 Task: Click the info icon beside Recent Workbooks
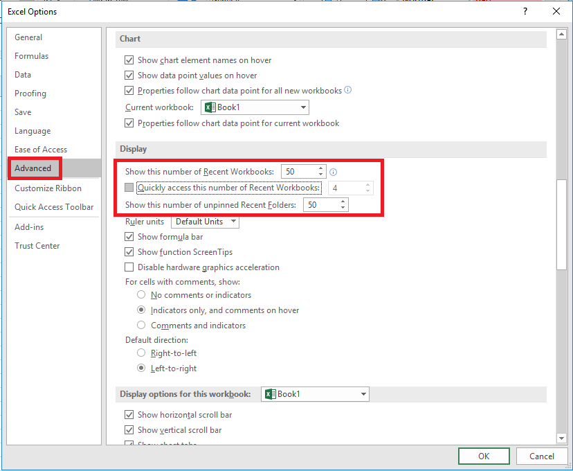tap(333, 172)
